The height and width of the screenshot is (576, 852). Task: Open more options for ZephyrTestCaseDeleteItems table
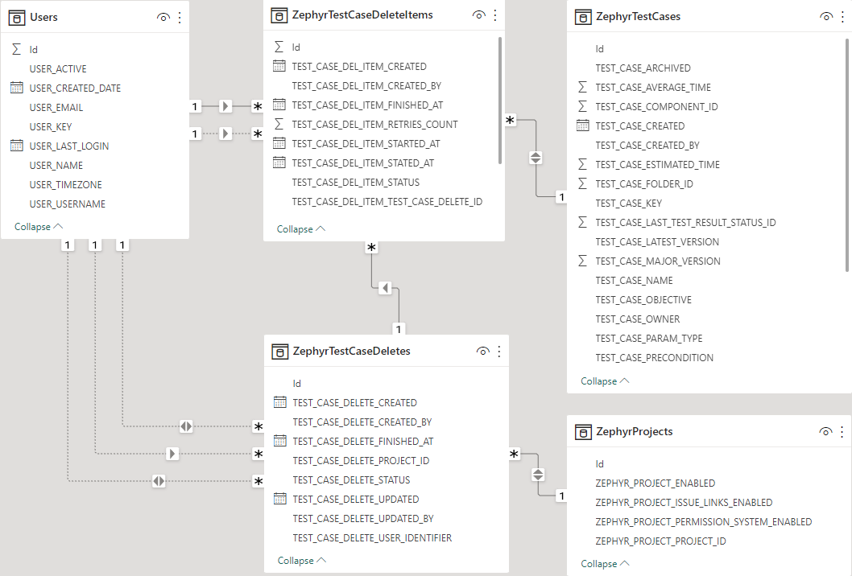(495, 15)
